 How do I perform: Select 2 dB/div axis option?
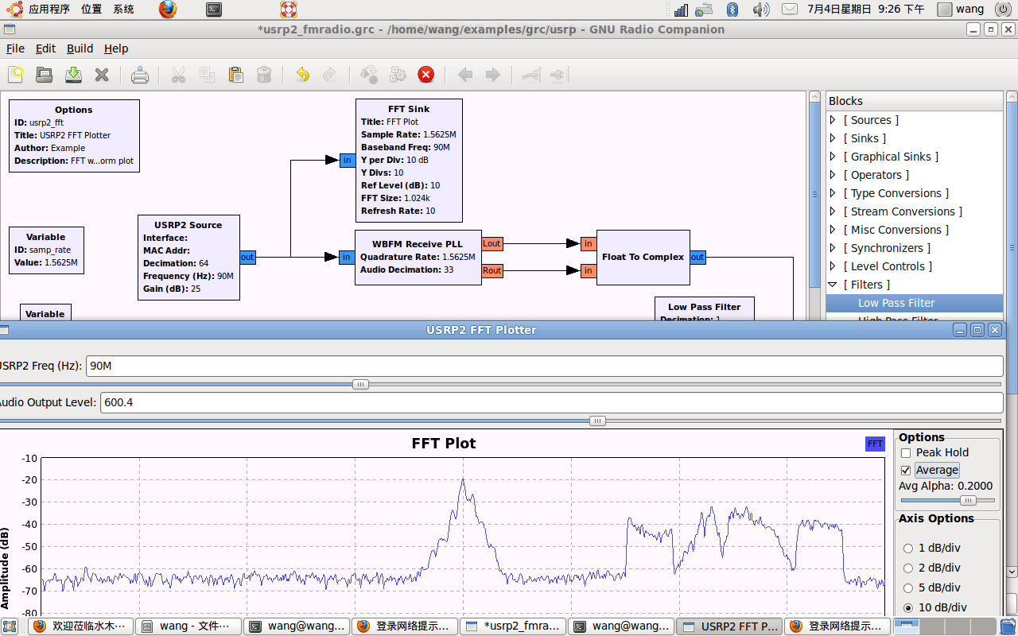coord(908,568)
